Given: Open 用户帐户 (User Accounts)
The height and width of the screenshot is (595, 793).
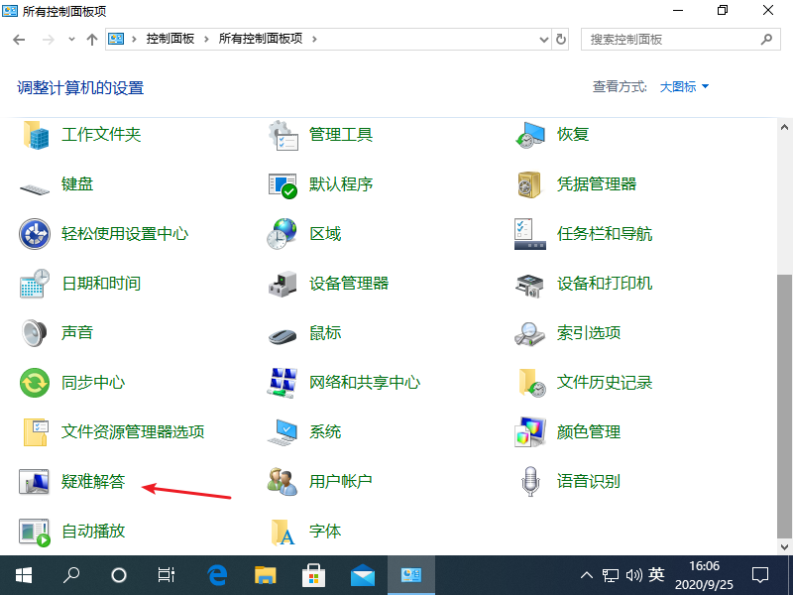Looking at the screenshot, I should 341,481.
